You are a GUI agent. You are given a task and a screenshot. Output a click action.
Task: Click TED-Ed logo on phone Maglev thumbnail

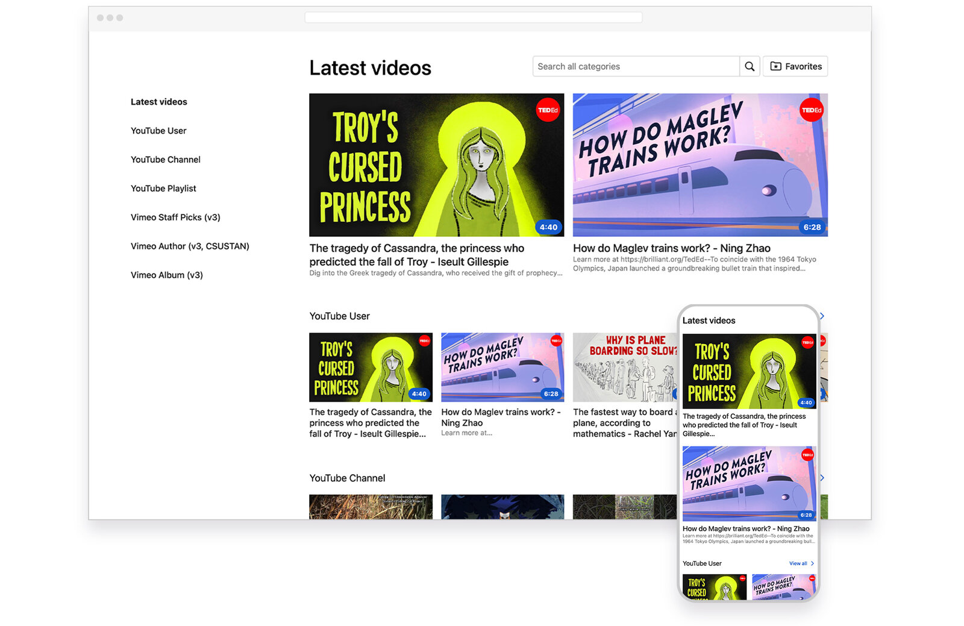[807, 455]
